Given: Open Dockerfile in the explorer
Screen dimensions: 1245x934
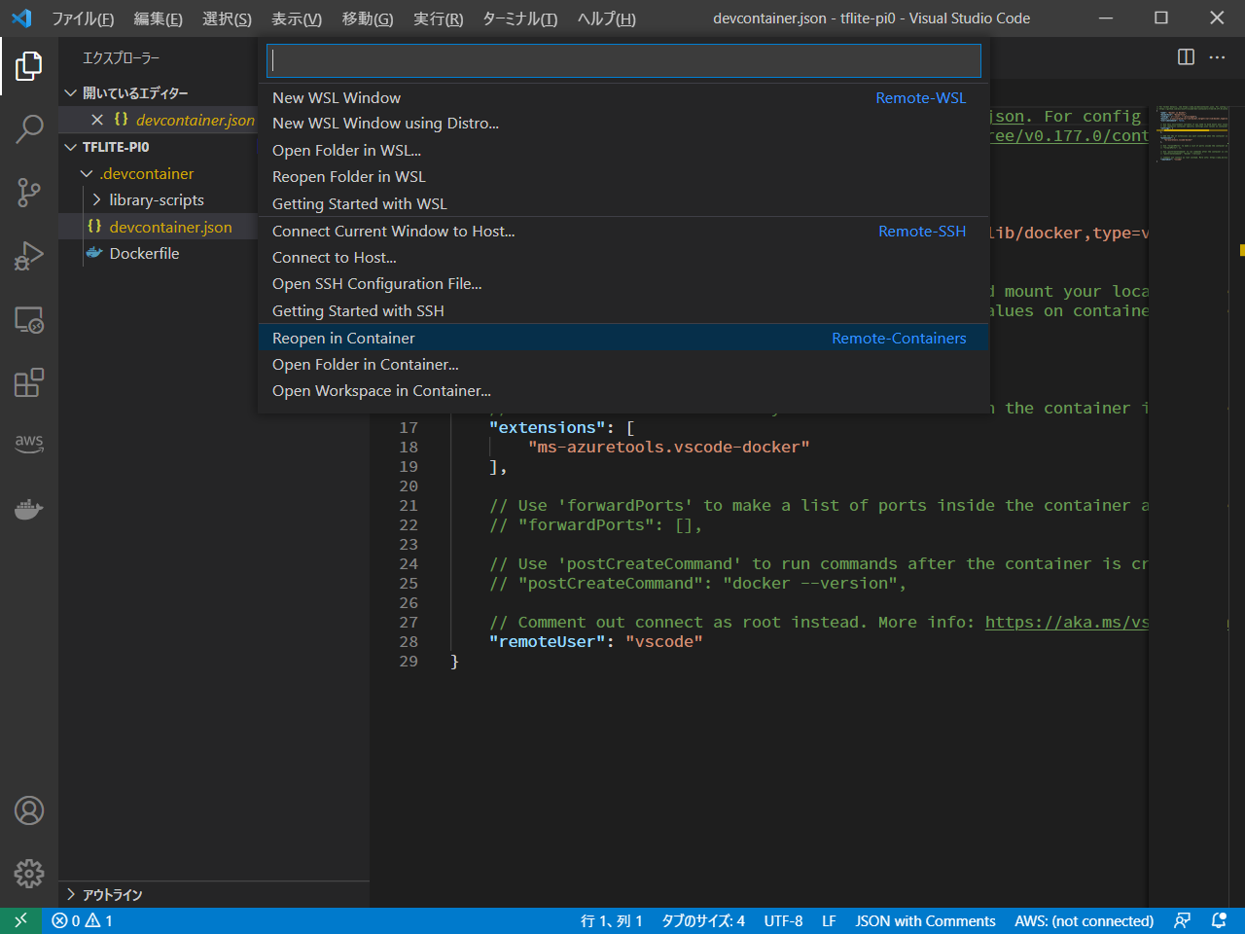Looking at the screenshot, I should tap(144, 253).
